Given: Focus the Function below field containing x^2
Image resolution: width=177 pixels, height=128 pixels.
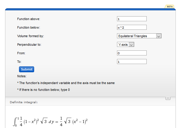Looking at the screenshot, I should coord(132,27).
